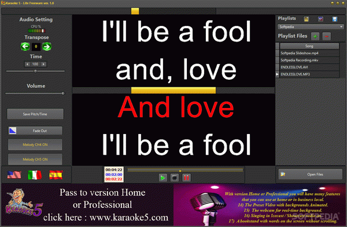Stop playback with the square stop button
Viewport: 347px width, 227px height.
[x=175, y=178]
